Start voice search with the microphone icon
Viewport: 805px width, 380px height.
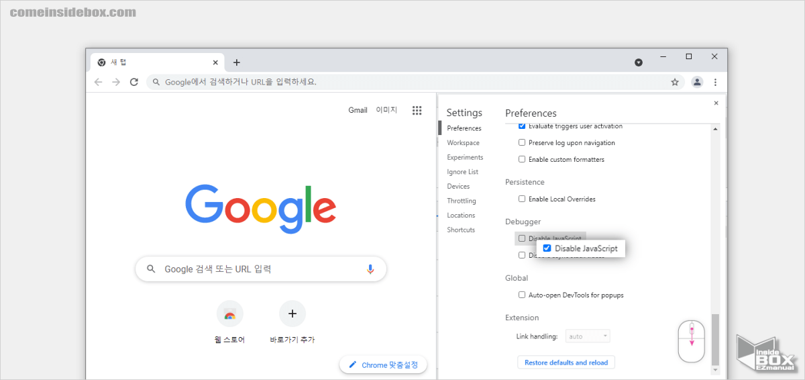click(x=370, y=269)
